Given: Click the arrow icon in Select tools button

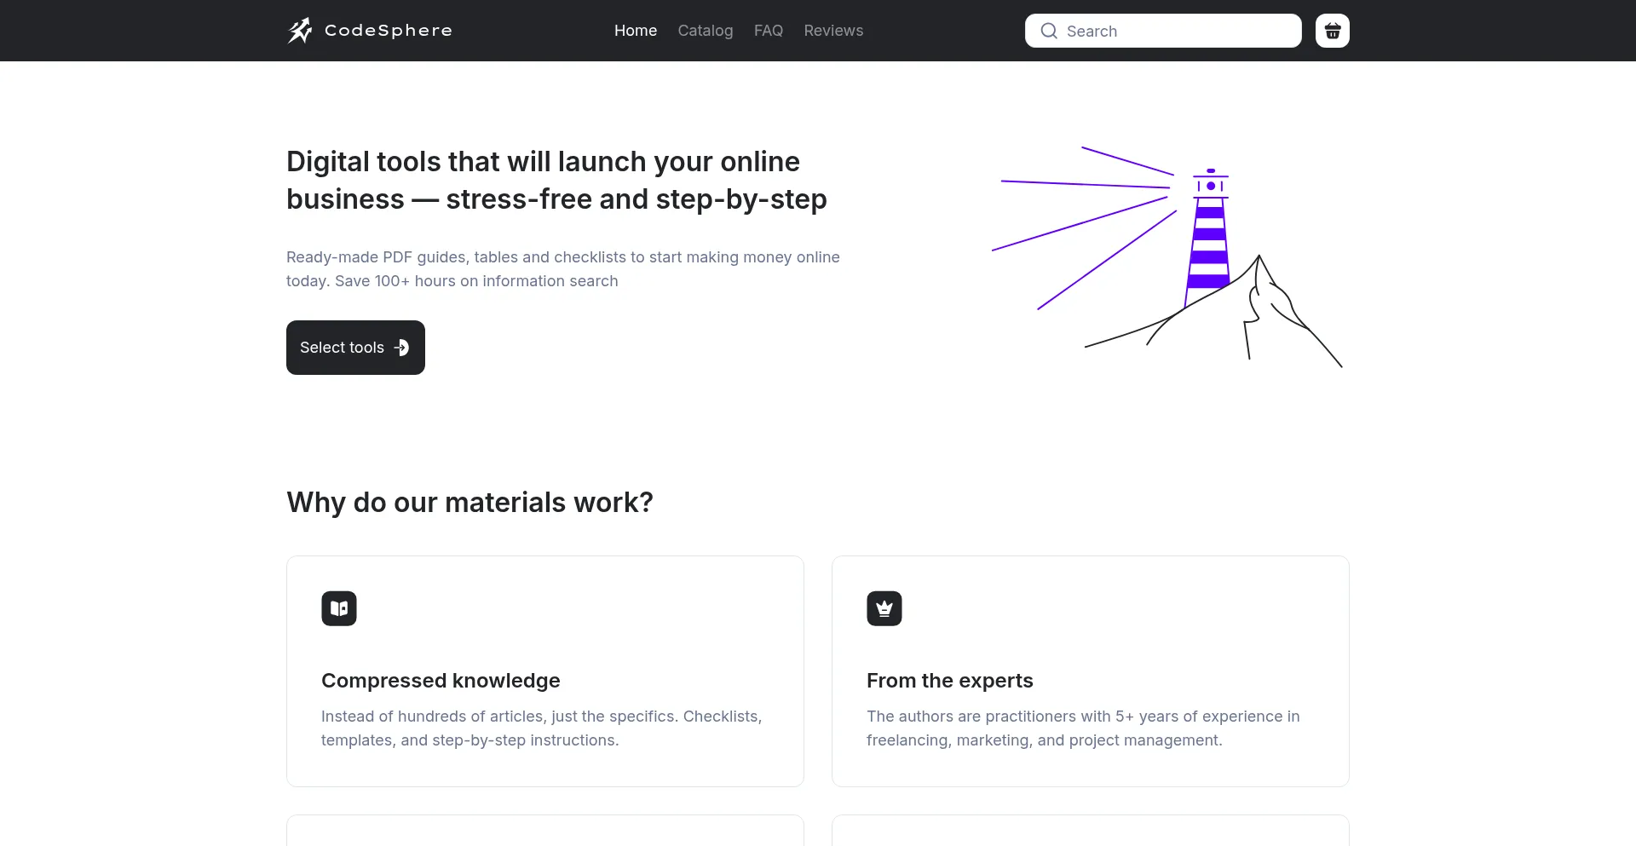Looking at the screenshot, I should coord(402,348).
